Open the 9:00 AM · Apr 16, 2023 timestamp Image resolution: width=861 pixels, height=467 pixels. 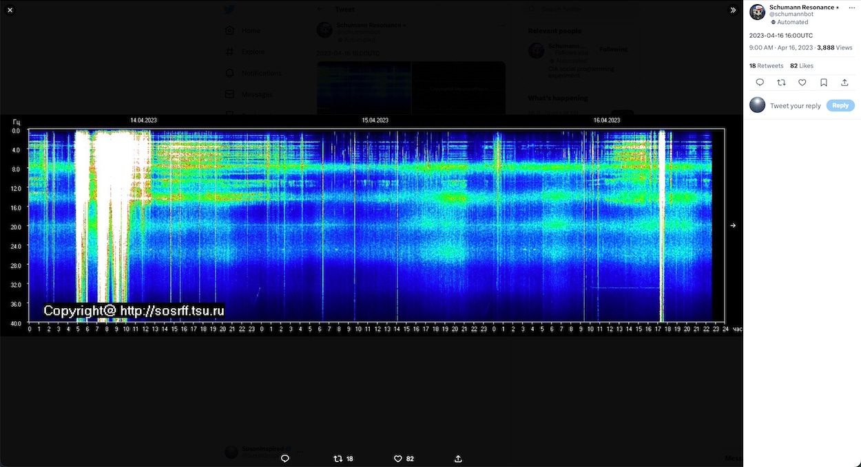click(782, 48)
